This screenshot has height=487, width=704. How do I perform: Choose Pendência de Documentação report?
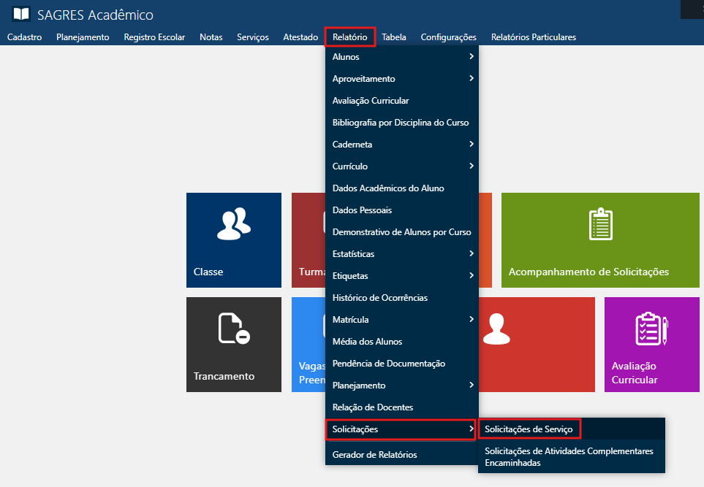(388, 364)
